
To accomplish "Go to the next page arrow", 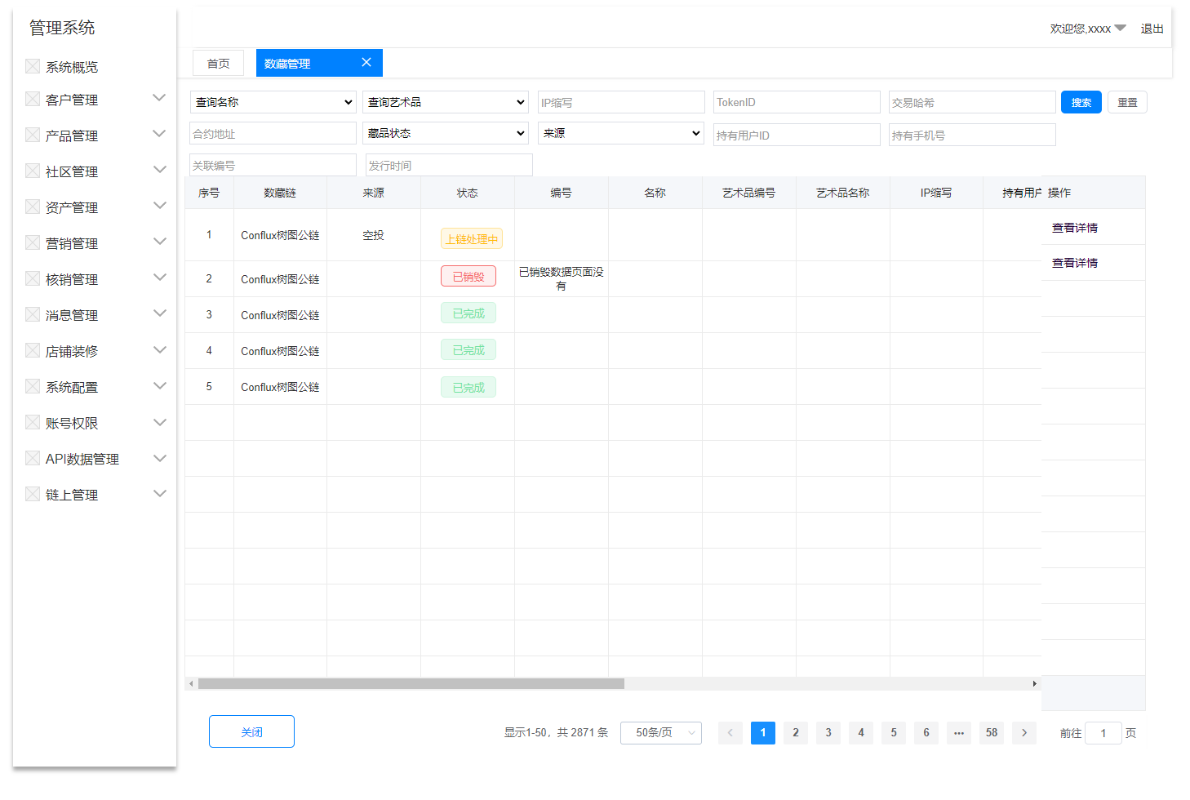I will [x=1024, y=732].
